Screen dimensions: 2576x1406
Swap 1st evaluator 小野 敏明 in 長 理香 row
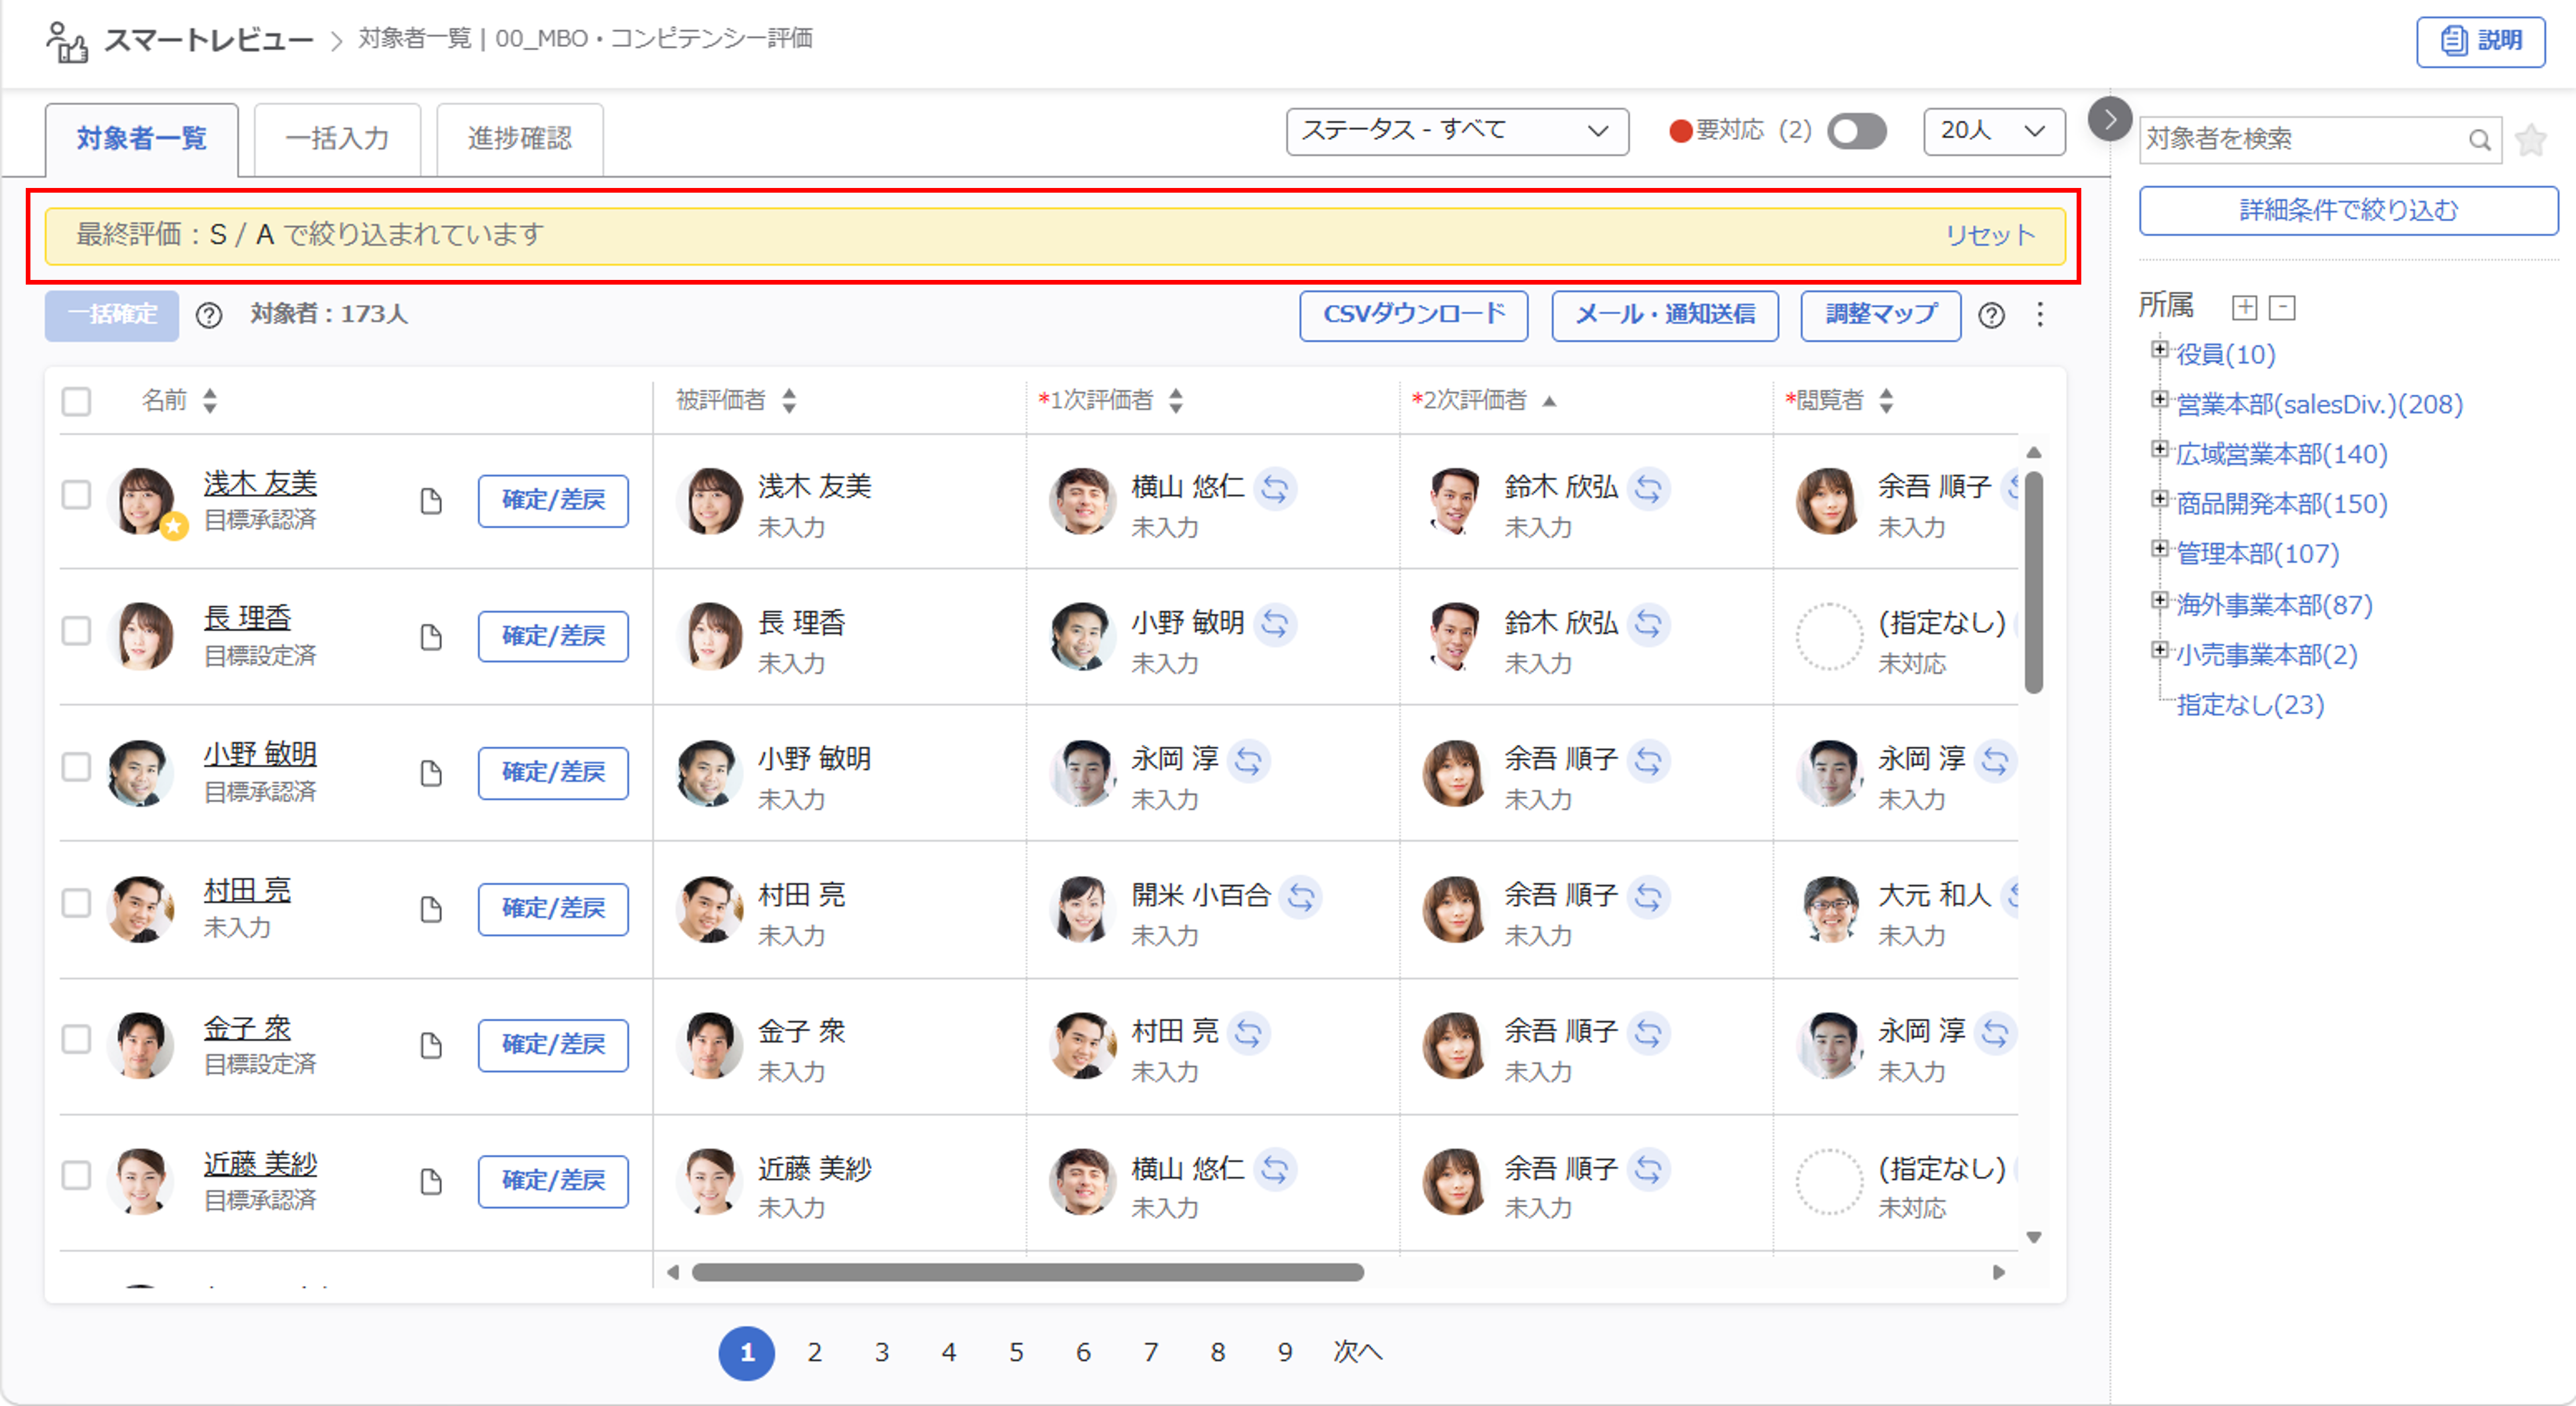(1275, 625)
